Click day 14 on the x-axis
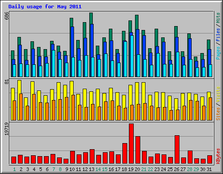 click(x=98, y=169)
